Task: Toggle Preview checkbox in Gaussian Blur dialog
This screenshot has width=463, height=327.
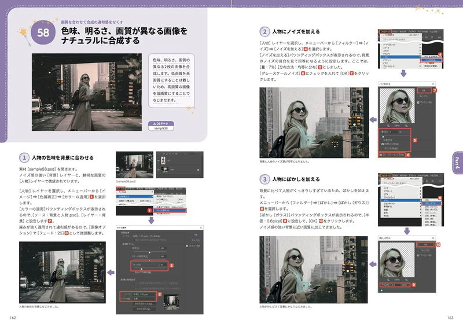Action: coord(418,255)
